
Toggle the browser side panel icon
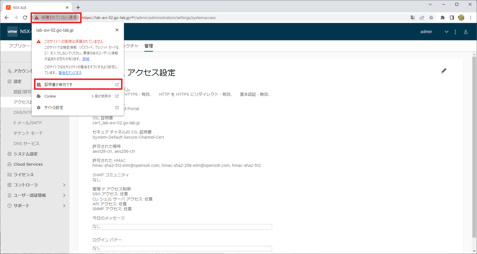coord(452,17)
